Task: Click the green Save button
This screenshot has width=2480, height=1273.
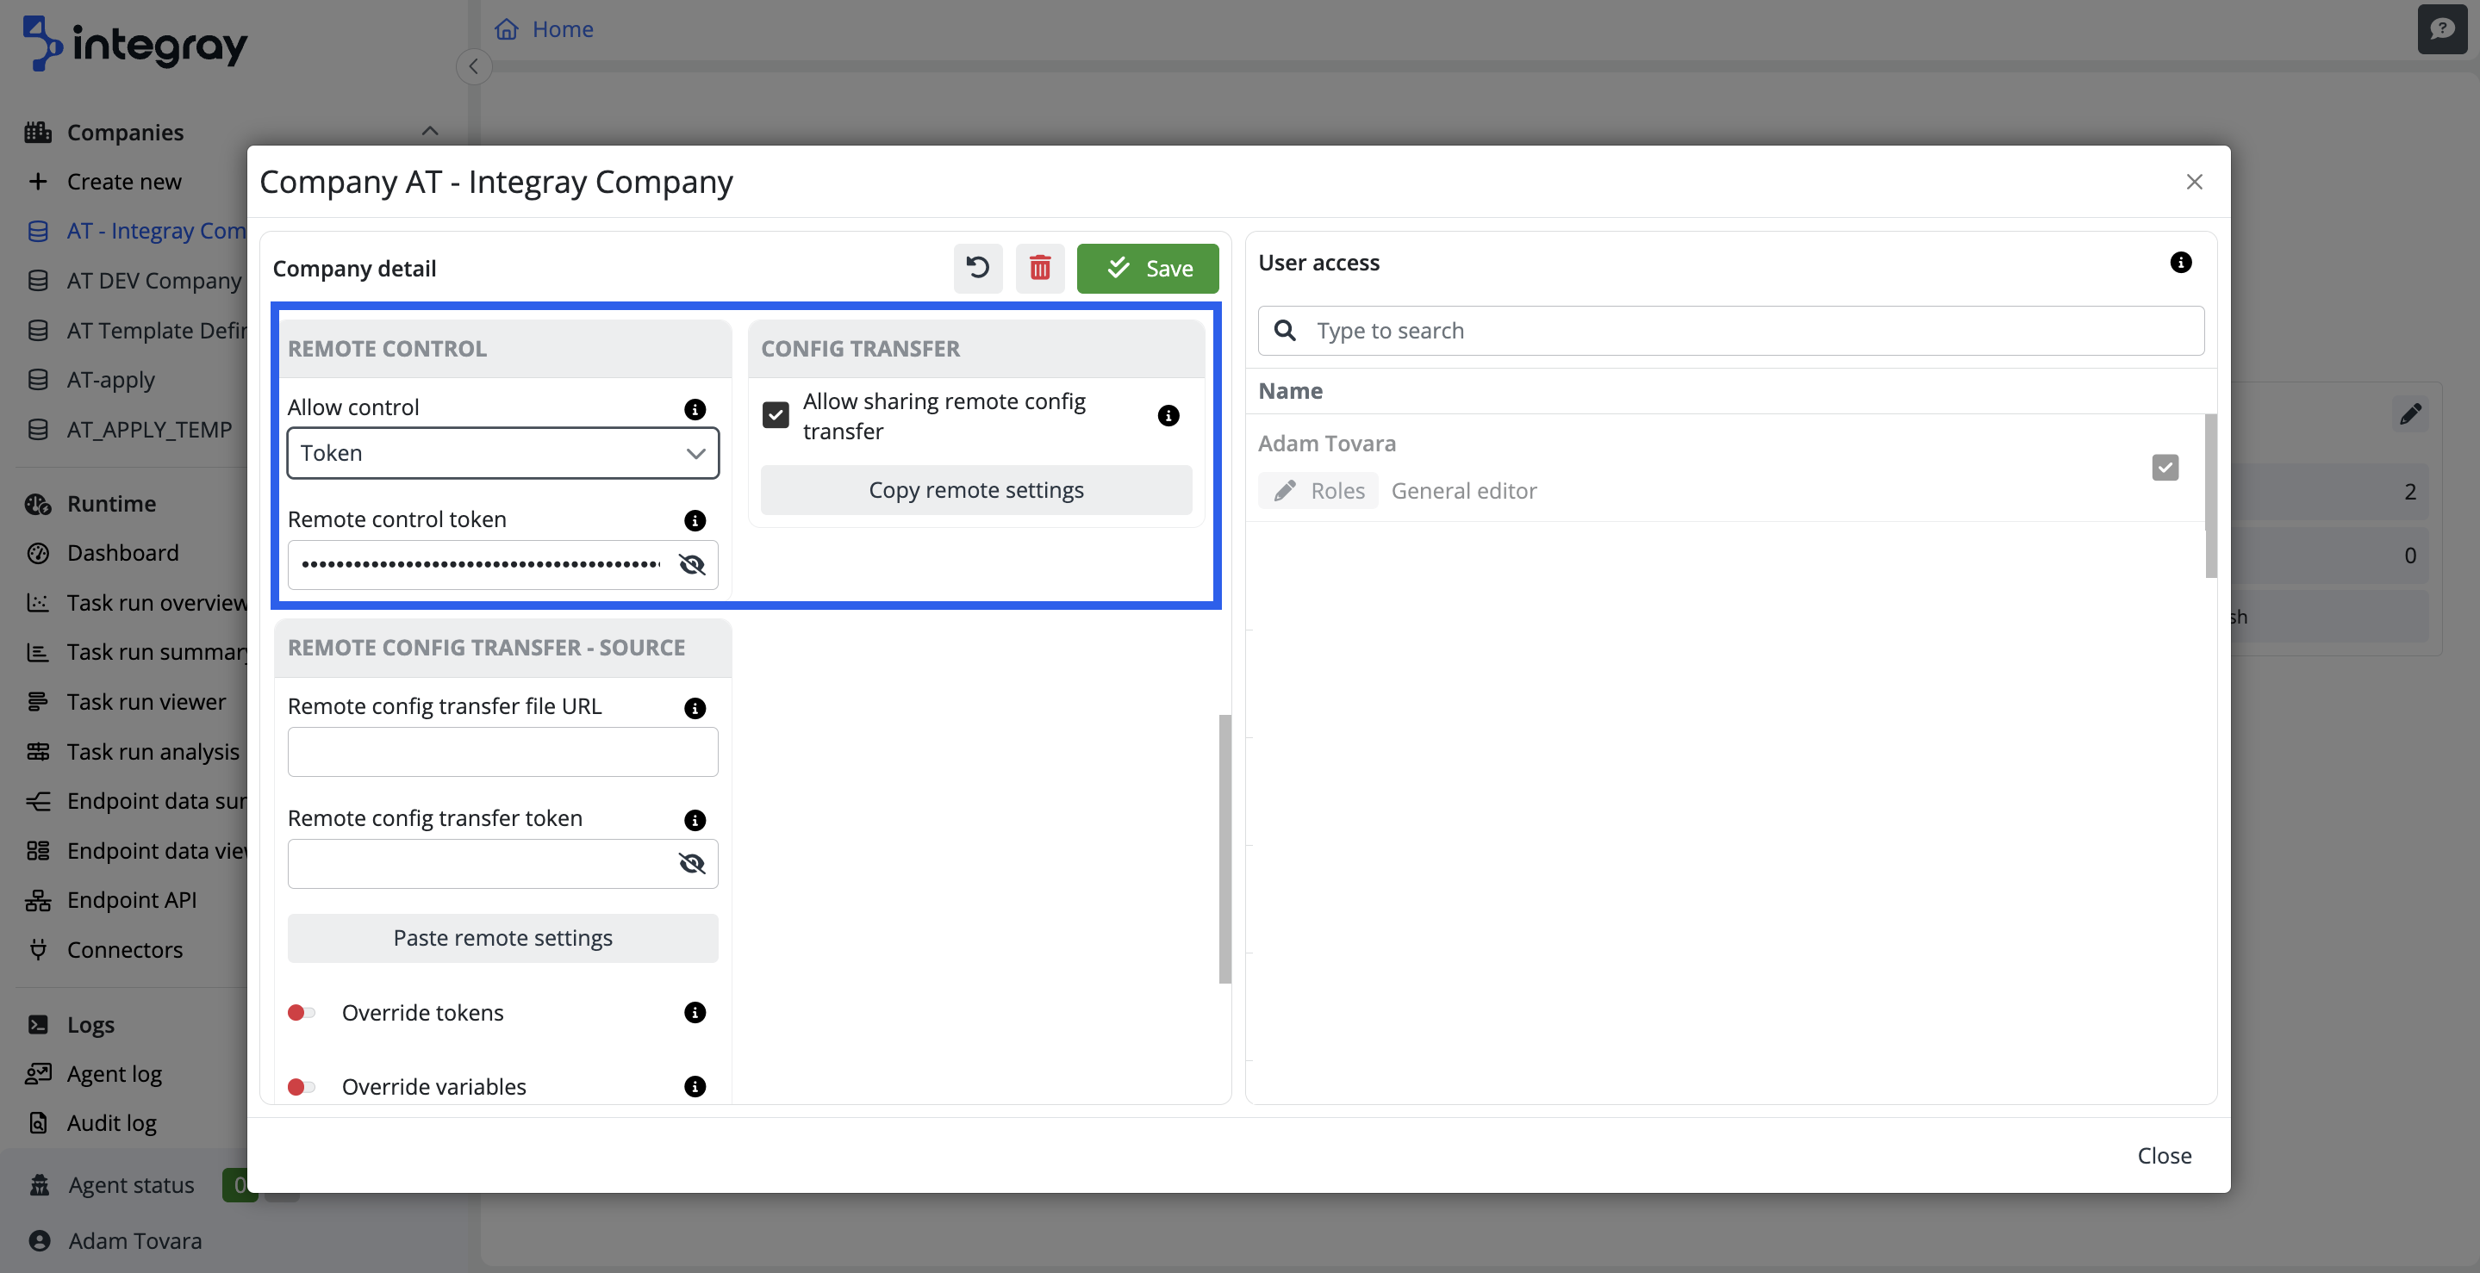Action: click(x=1147, y=268)
